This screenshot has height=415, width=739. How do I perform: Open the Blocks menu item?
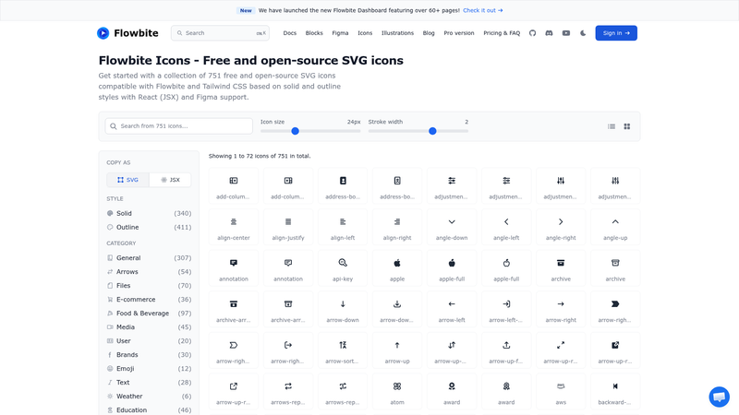(314, 33)
